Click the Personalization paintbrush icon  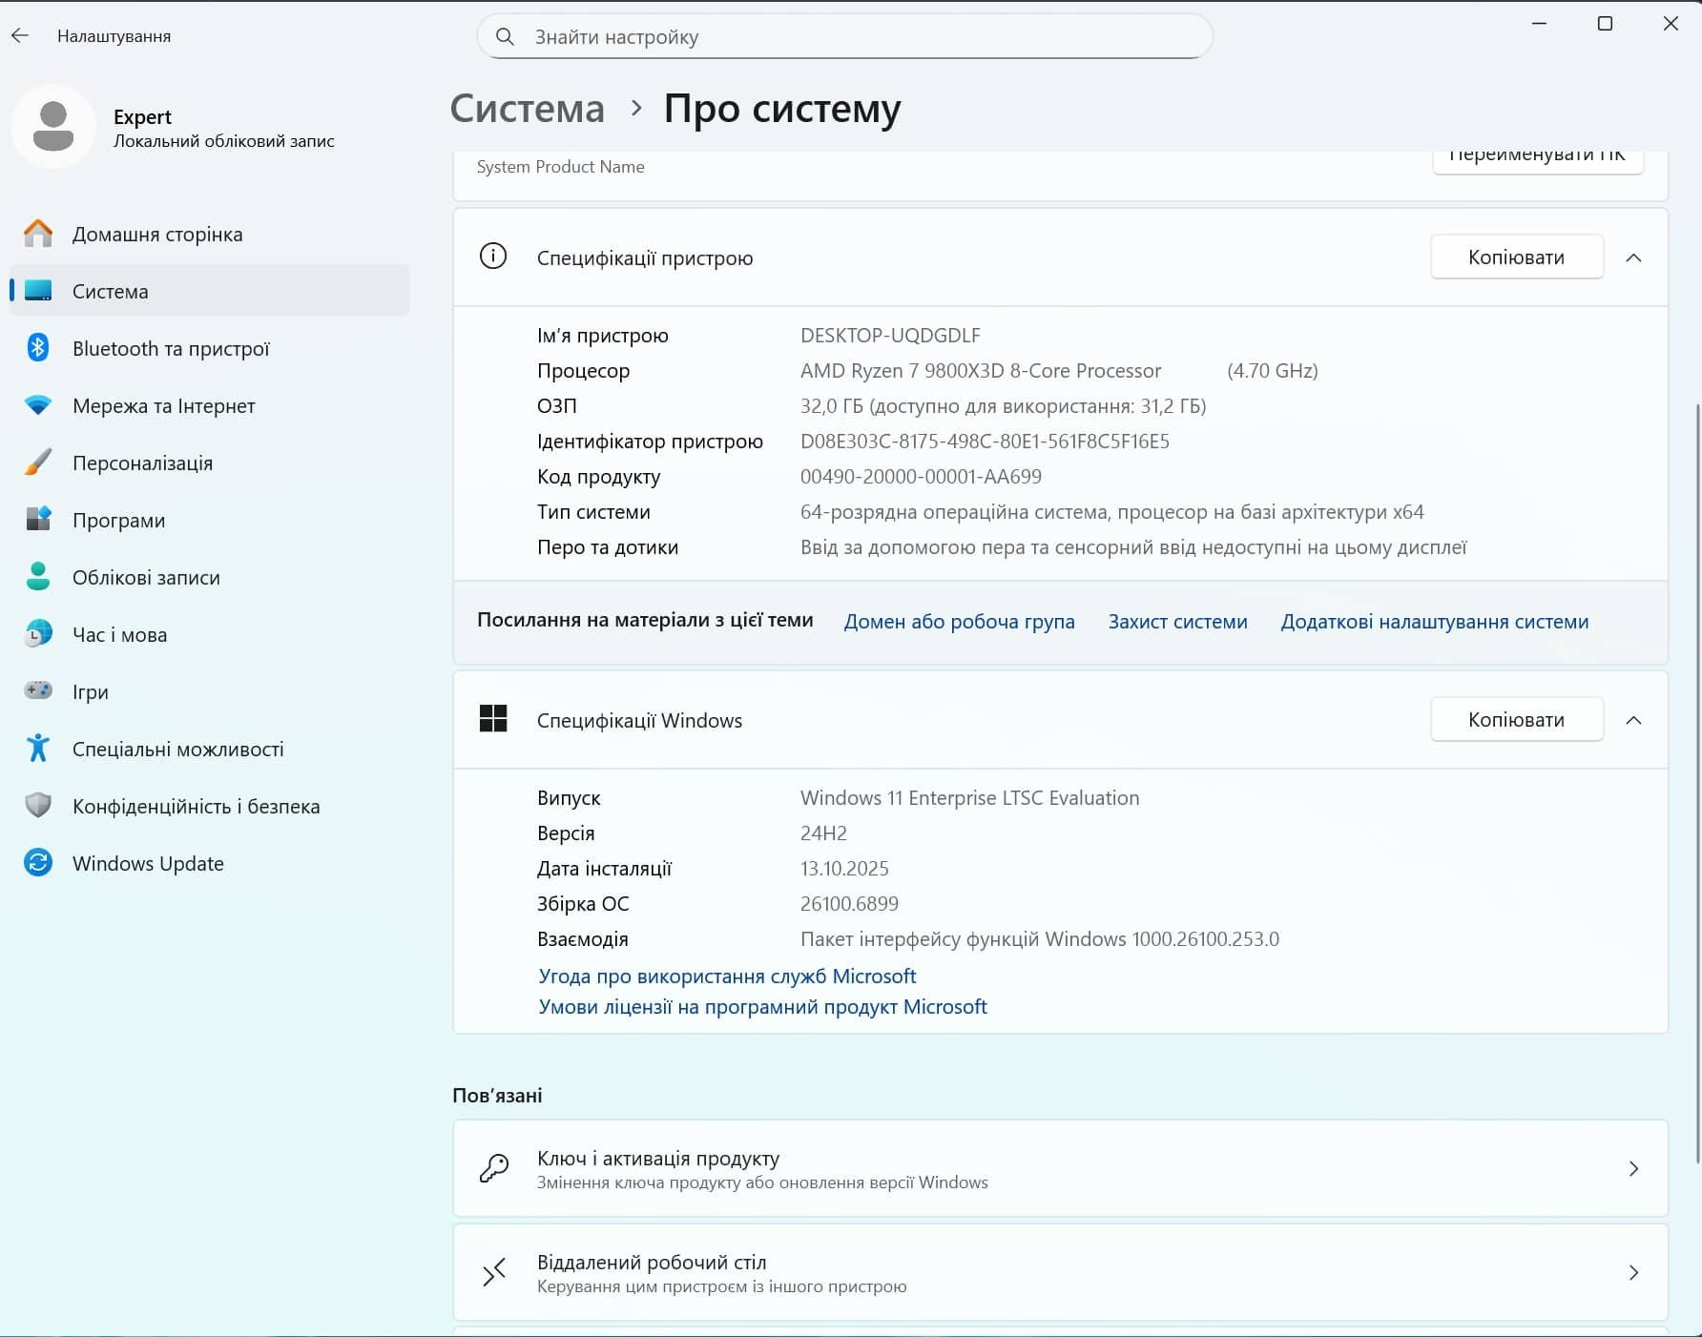(38, 463)
